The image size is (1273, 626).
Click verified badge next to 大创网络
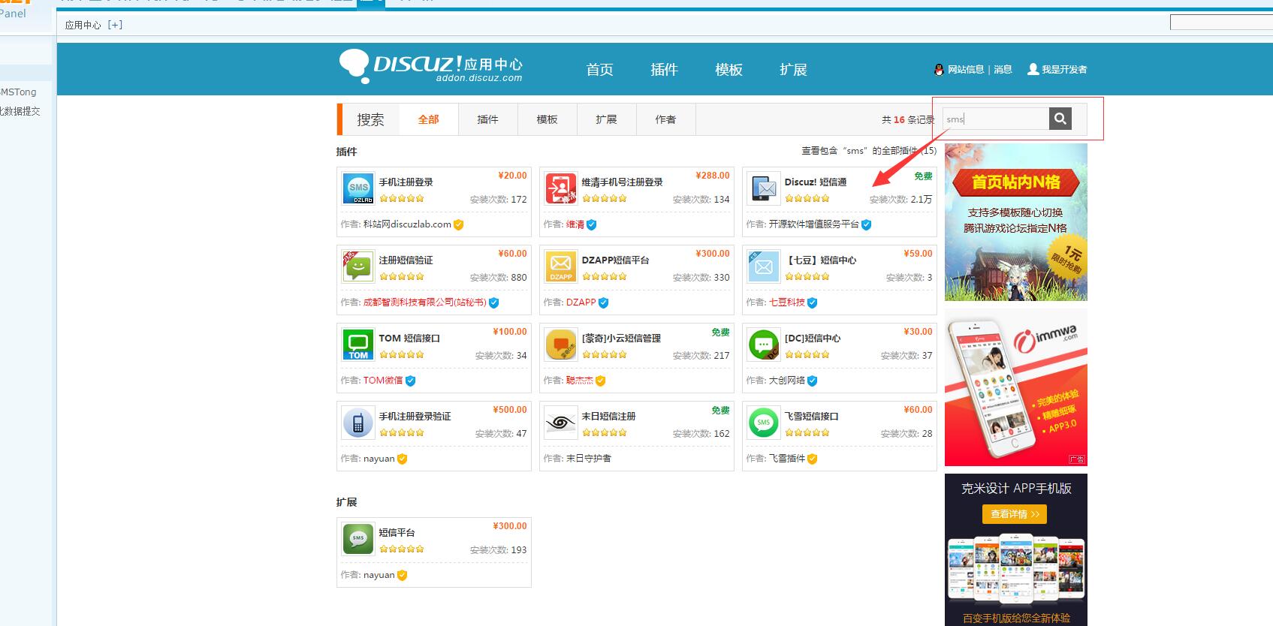click(x=813, y=381)
